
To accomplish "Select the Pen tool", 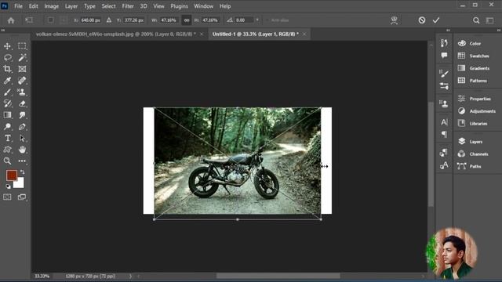I will click(22, 127).
